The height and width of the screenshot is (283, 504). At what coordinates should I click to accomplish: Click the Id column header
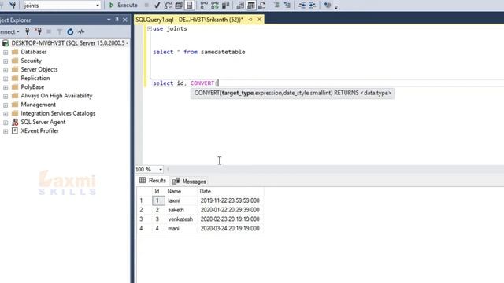[x=157, y=191]
